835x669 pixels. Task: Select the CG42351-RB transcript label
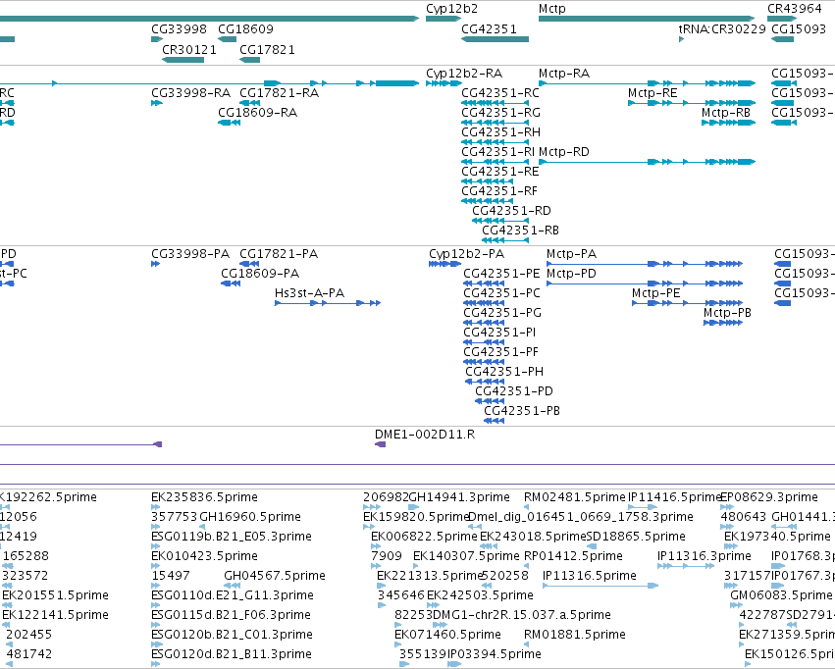point(520,231)
